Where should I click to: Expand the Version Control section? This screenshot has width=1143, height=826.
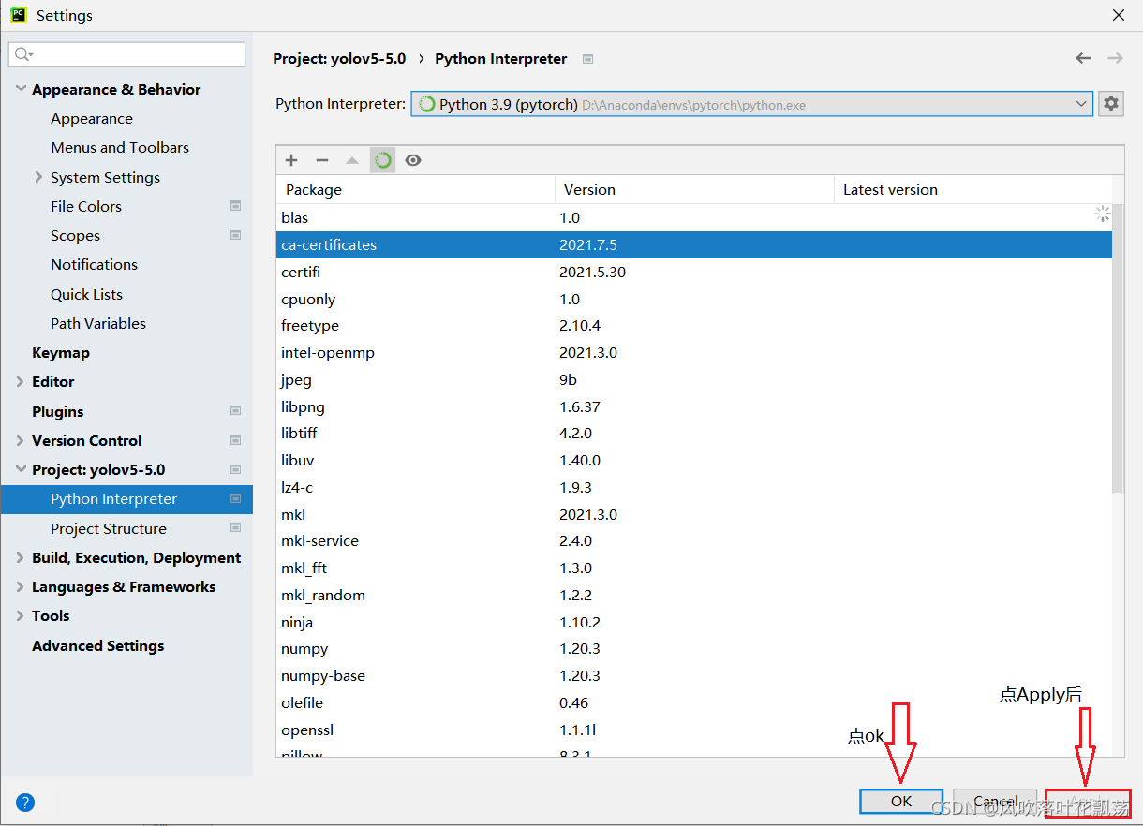click(21, 440)
